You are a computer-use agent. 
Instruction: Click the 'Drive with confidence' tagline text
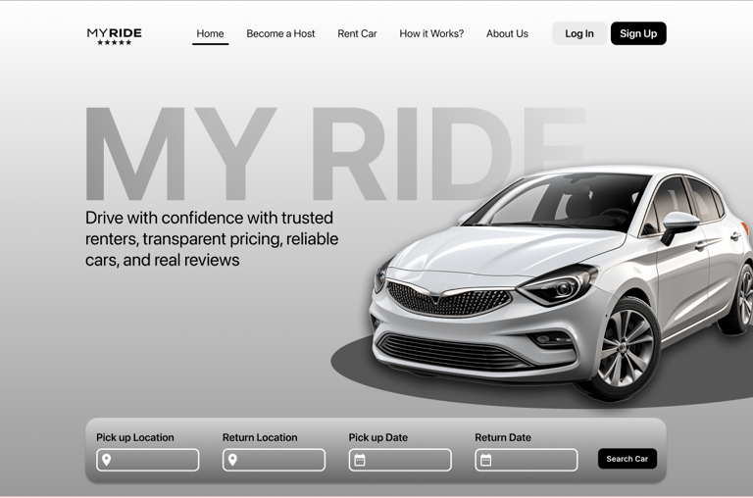(212, 238)
